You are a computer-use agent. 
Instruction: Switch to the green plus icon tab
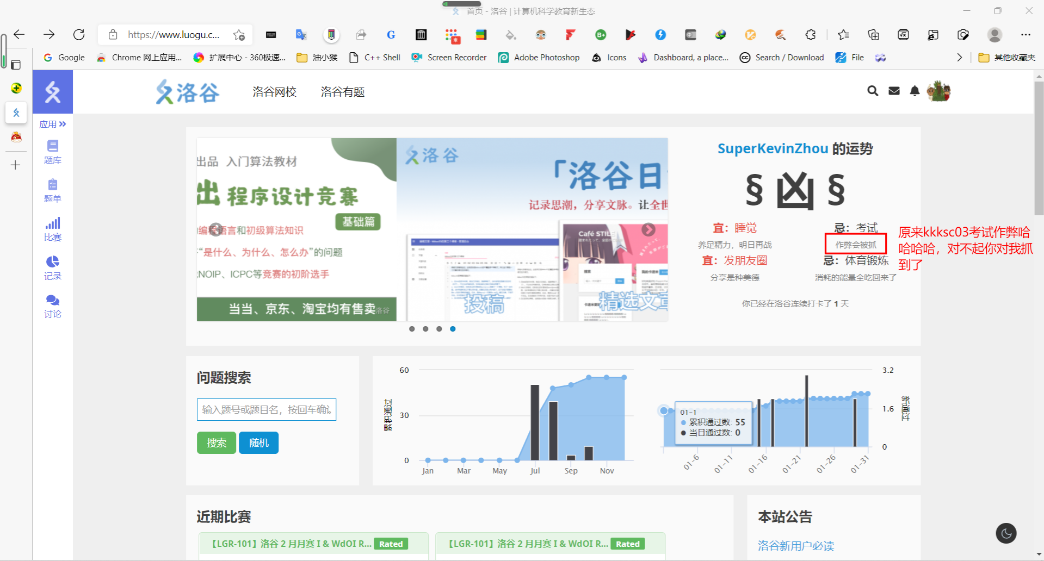click(16, 88)
